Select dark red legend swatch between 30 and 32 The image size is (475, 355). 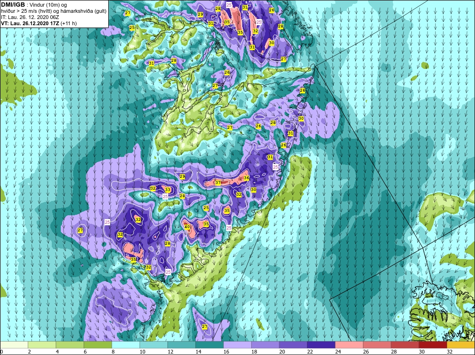click(433, 345)
